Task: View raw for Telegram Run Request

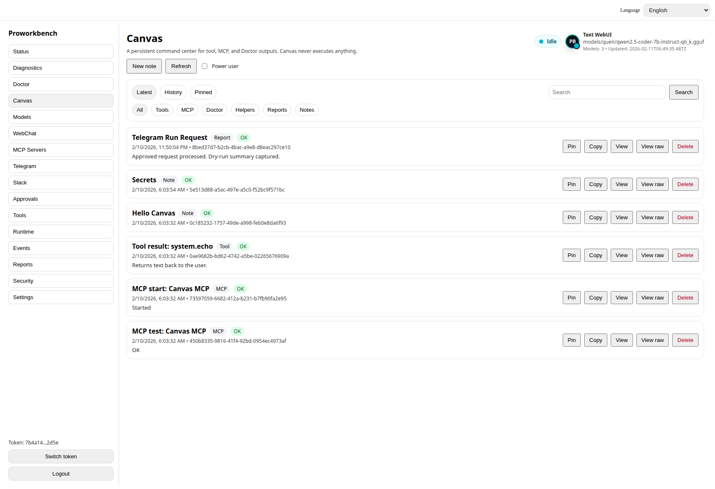Action: [652, 146]
